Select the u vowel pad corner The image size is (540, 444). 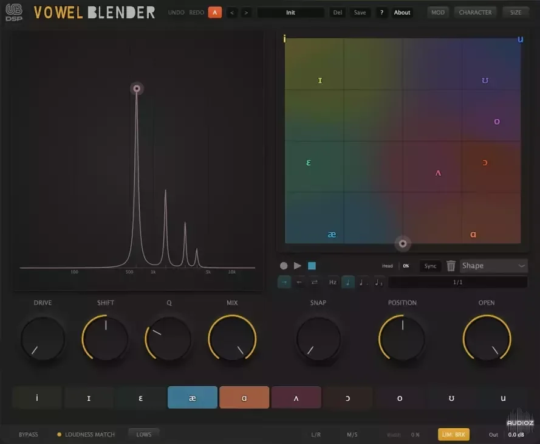(521, 40)
